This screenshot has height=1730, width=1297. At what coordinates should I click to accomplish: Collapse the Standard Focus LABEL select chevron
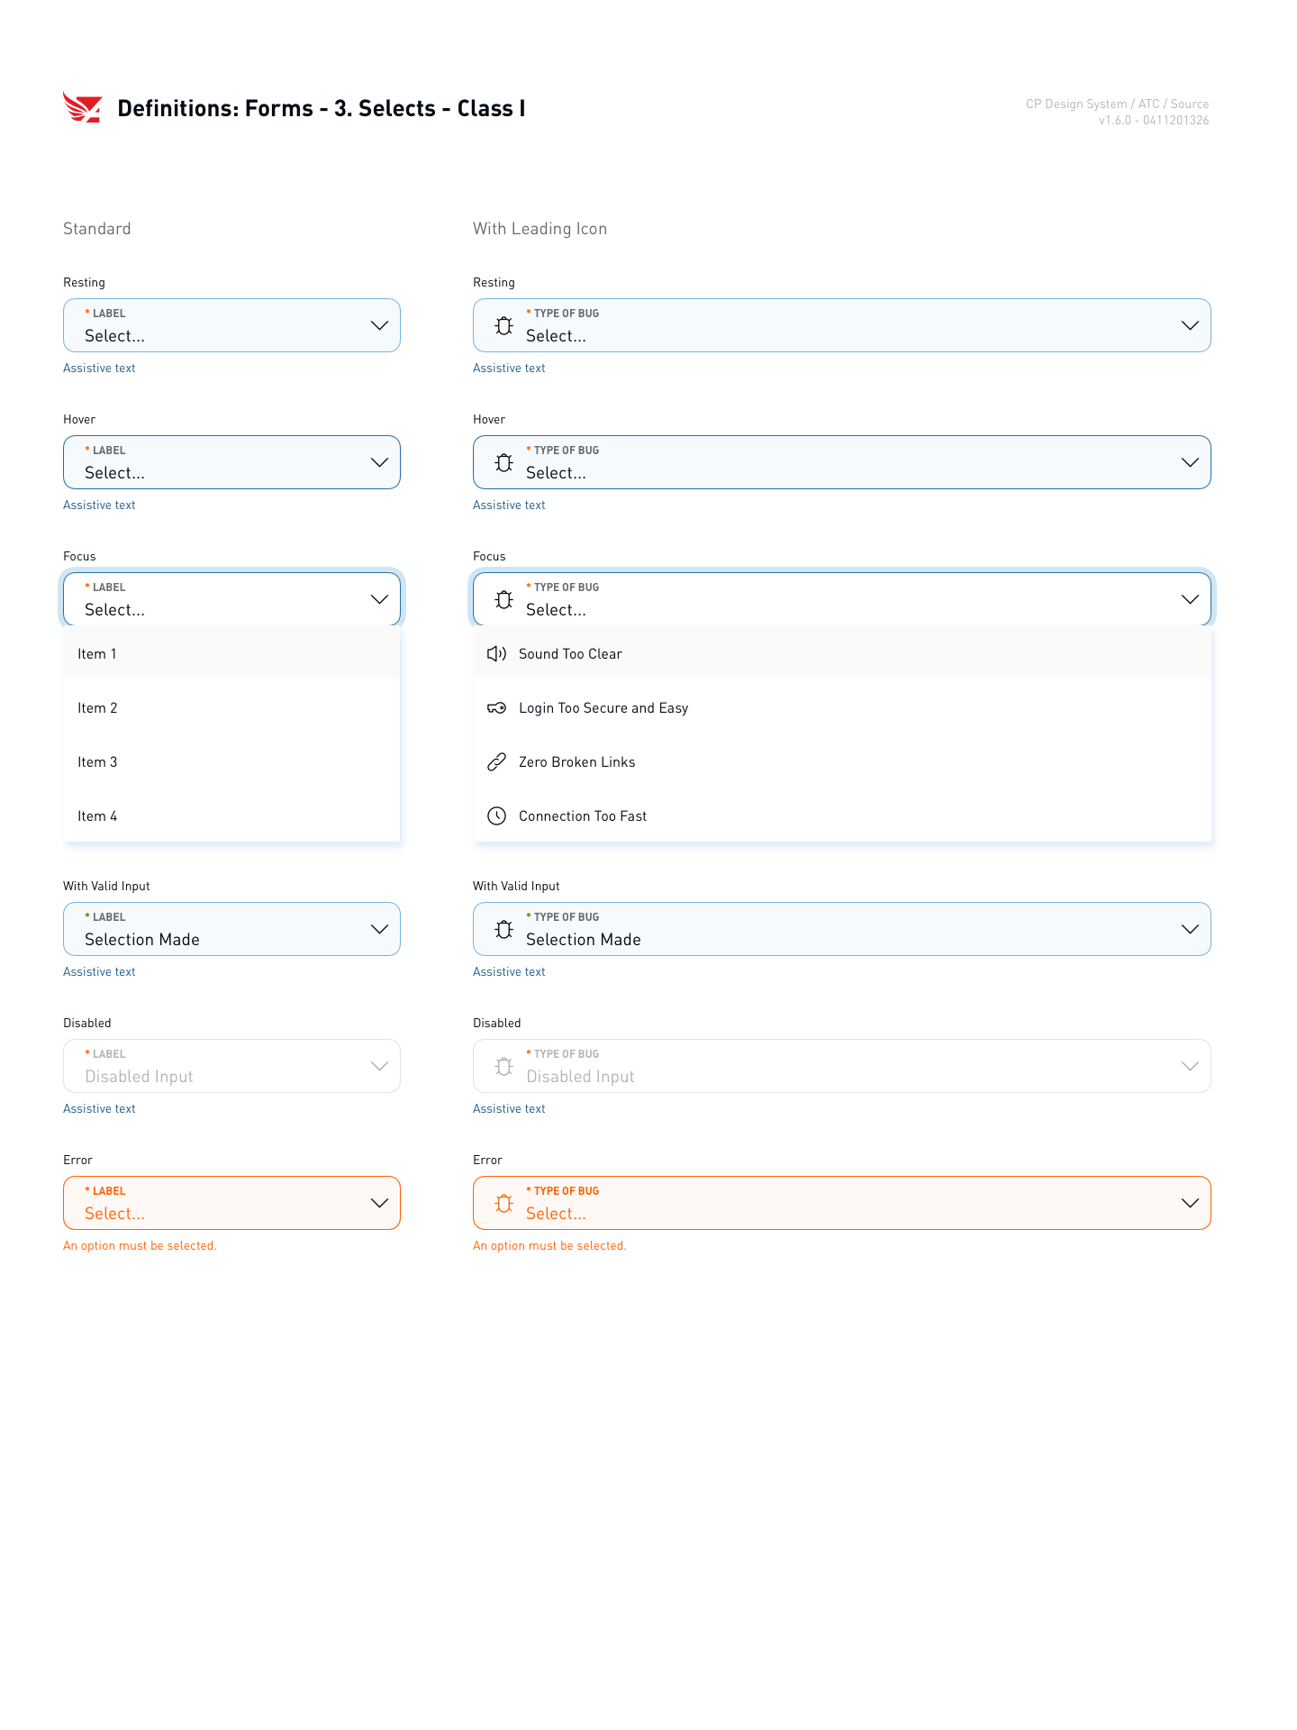[380, 599]
